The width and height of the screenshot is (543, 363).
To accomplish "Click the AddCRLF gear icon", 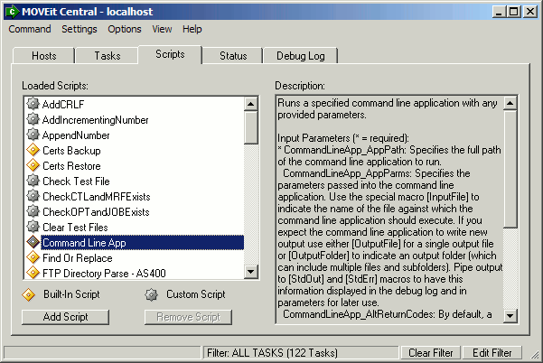I will (x=33, y=104).
